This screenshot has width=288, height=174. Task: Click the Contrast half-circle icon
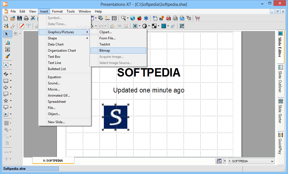point(145,26)
